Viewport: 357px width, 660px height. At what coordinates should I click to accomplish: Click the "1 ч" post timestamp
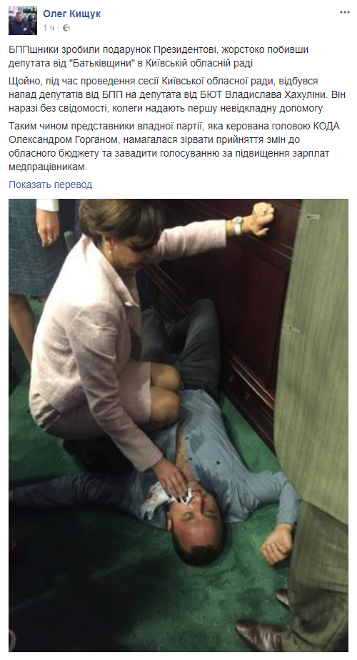(49, 28)
